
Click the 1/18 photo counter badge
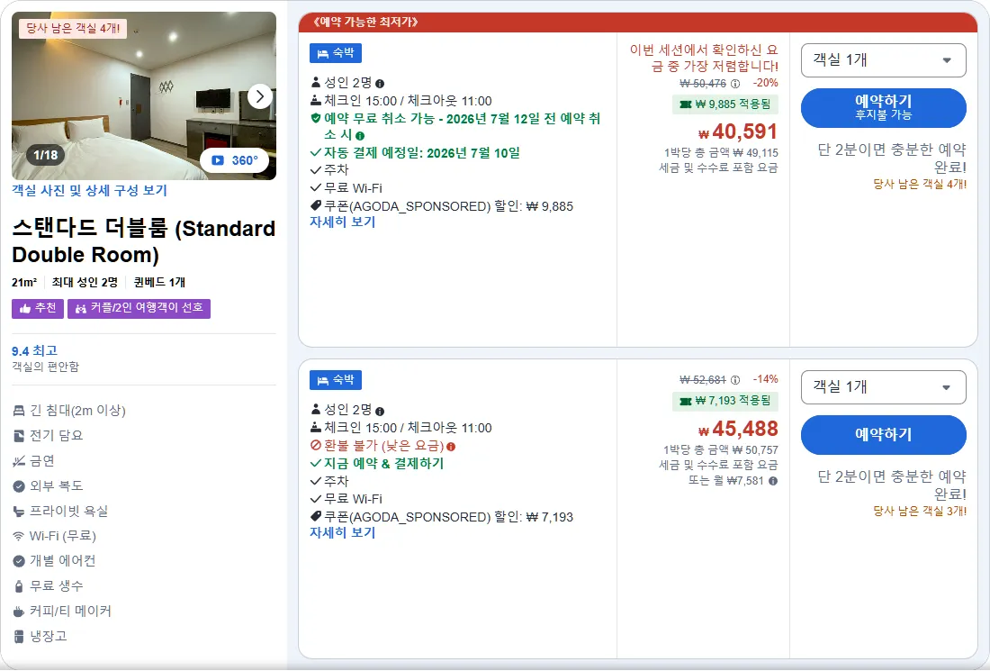pos(46,155)
